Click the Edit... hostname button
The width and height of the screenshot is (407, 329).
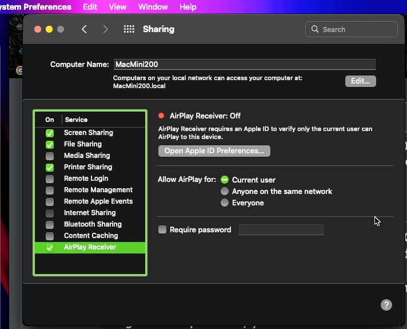tap(360, 81)
